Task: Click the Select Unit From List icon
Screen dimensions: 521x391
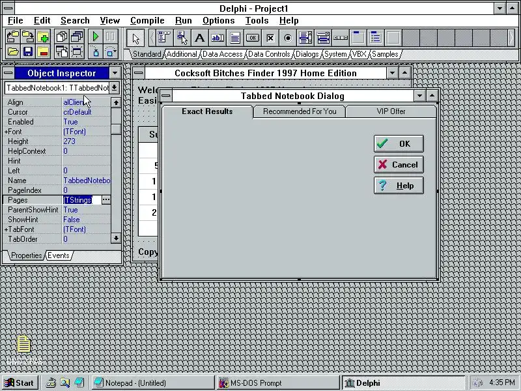Action: 62,36
